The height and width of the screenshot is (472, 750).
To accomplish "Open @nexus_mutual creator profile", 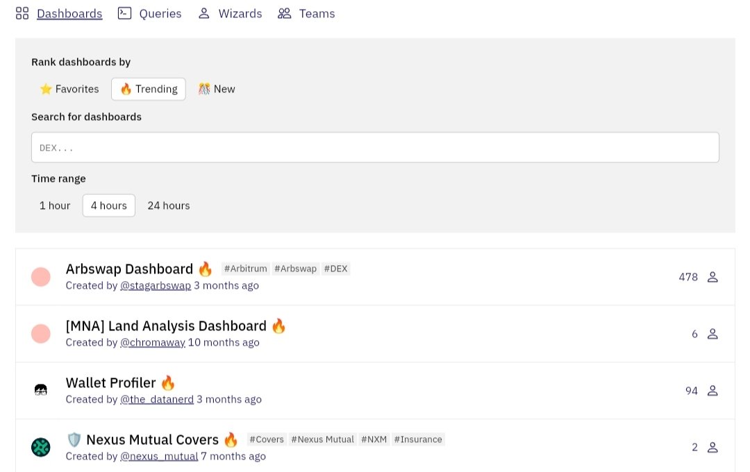I will click(x=159, y=456).
